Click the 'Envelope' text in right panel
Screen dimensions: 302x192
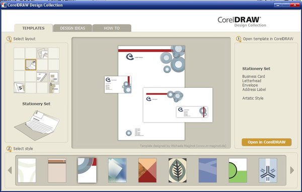(250, 85)
